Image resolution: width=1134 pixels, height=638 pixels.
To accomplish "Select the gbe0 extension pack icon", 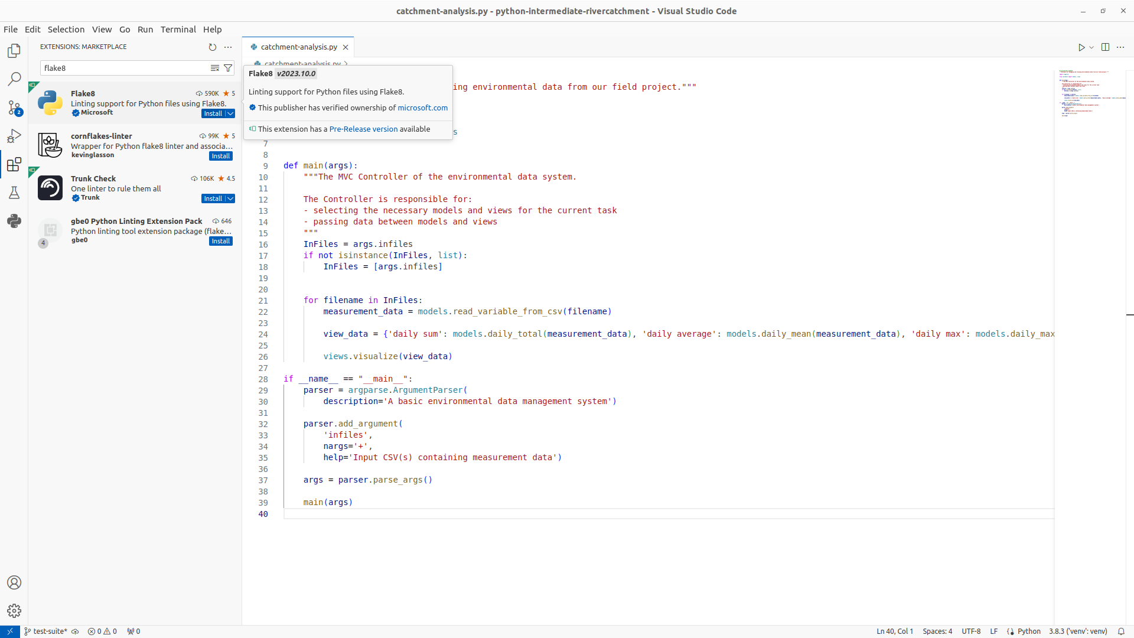I will click(50, 230).
